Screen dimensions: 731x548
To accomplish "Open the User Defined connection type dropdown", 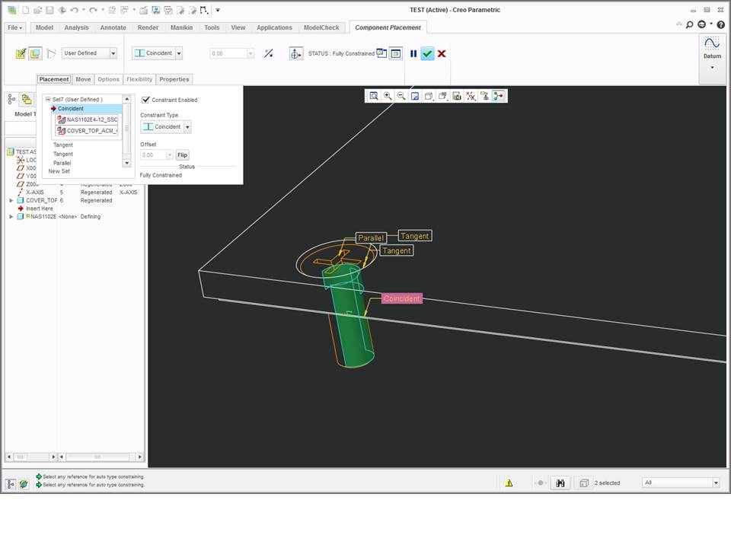I will coord(113,53).
